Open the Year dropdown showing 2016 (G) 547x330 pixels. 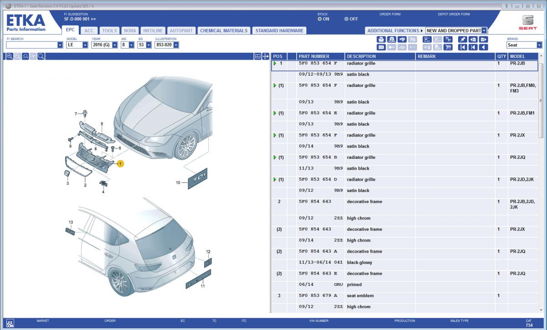click(115, 45)
